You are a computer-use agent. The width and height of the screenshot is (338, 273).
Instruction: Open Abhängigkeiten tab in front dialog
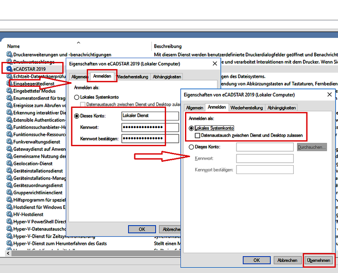(282, 108)
